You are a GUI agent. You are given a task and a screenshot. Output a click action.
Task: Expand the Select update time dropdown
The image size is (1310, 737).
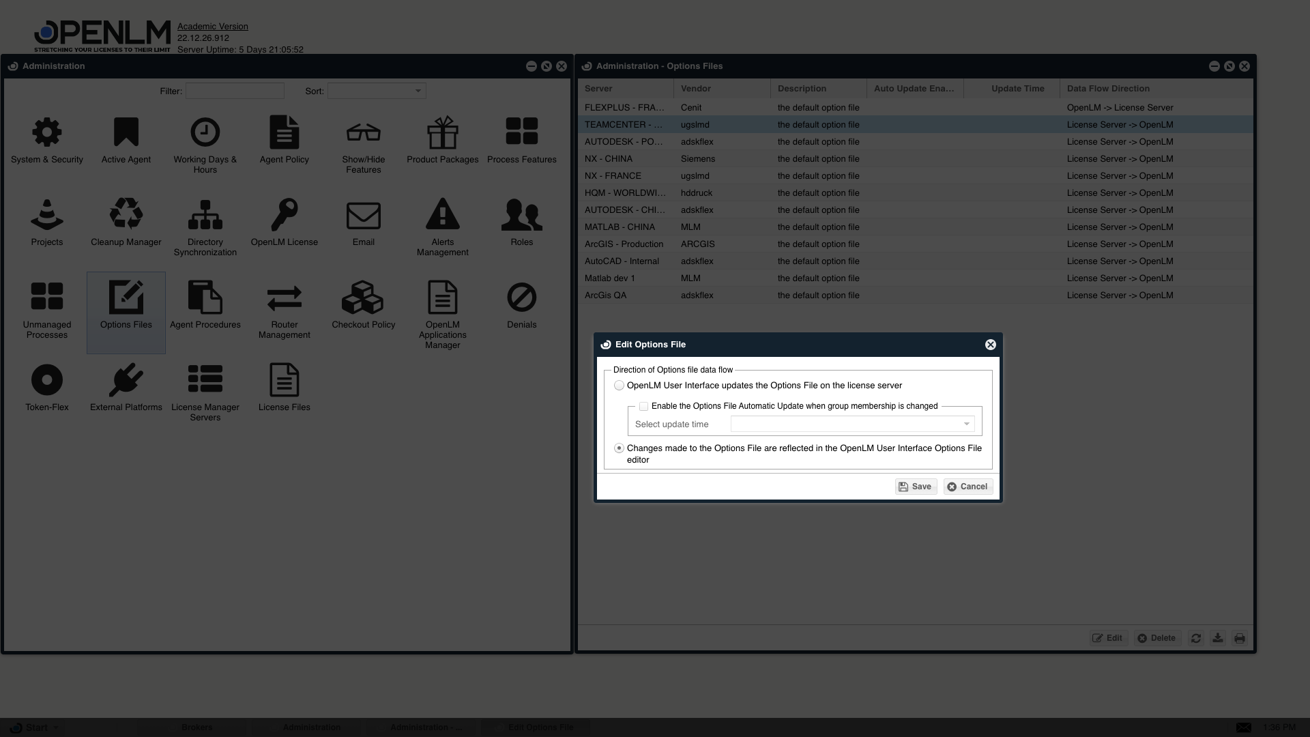(x=966, y=424)
